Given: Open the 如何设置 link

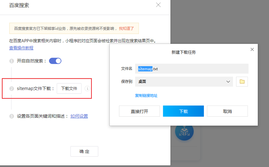Looking at the screenshot, I should [79, 116].
